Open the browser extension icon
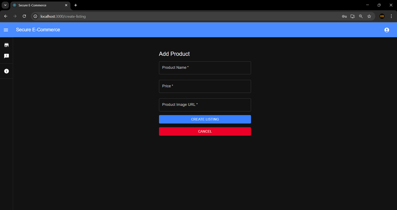This screenshot has height=210, width=397. pyautogui.click(x=382, y=16)
